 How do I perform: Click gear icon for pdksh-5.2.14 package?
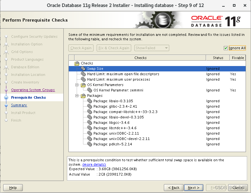[x=89, y=144]
